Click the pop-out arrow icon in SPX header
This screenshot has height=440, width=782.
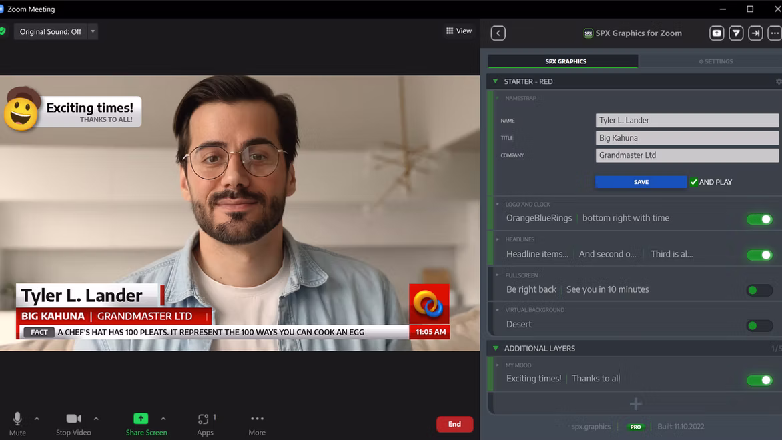coord(755,33)
